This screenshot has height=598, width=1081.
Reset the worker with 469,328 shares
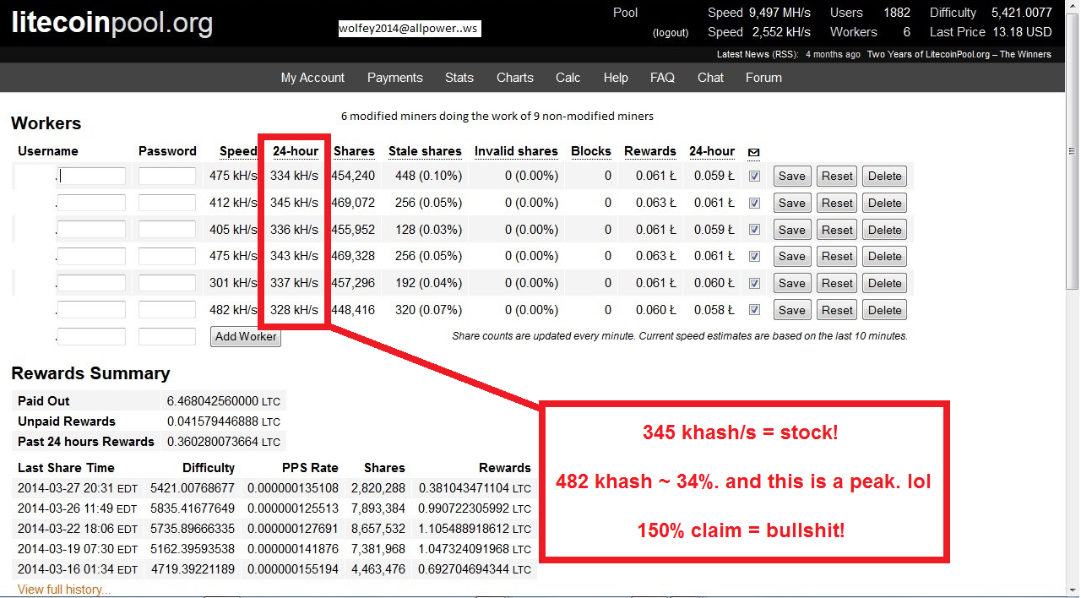837,257
